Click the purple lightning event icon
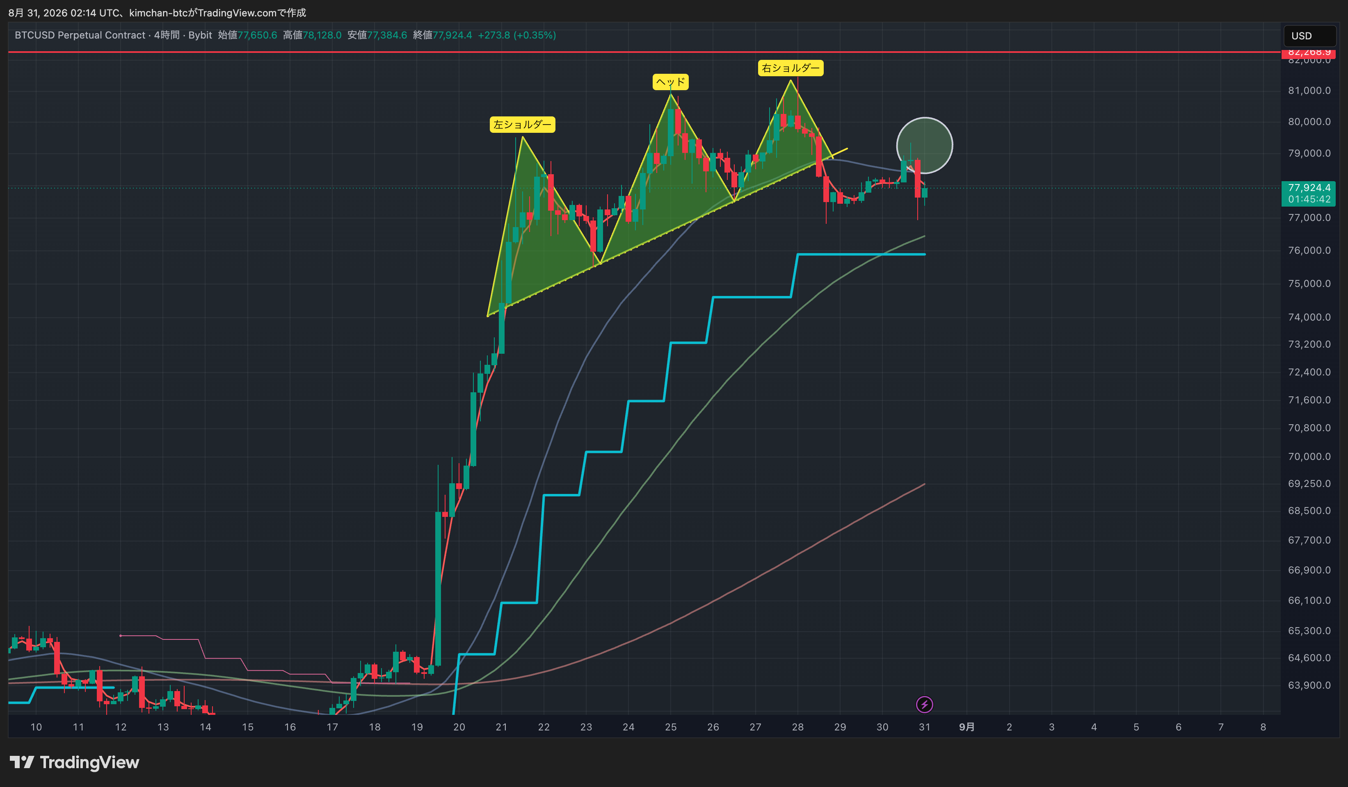This screenshot has width=1348, height=787. 924,705
